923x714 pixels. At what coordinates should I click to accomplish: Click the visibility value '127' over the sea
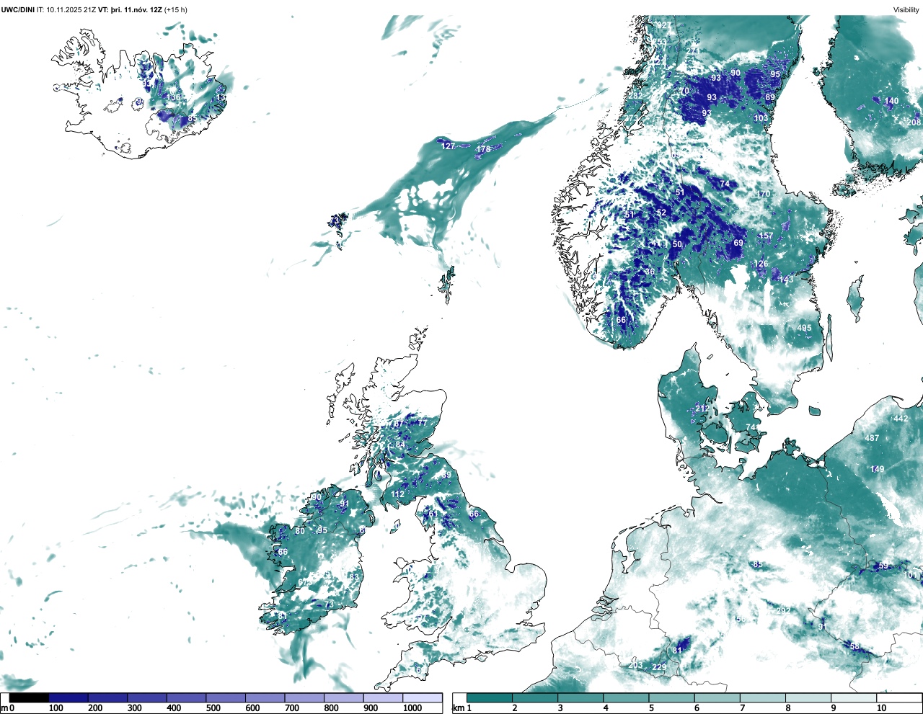449,146
